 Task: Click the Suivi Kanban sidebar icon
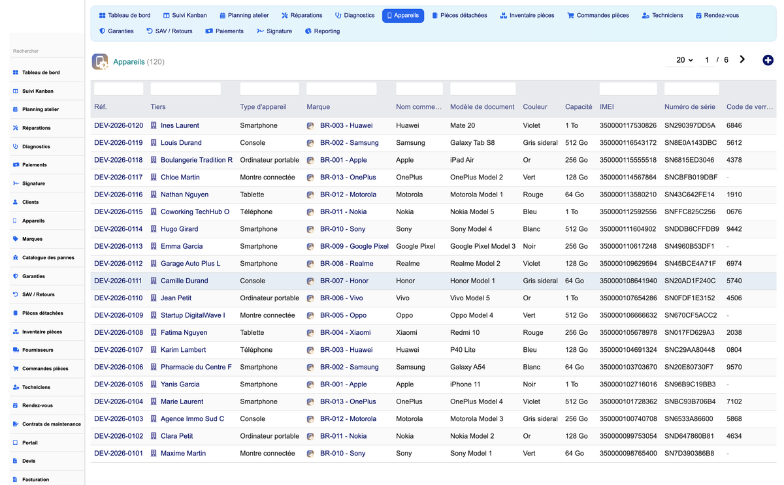[16, 91]
